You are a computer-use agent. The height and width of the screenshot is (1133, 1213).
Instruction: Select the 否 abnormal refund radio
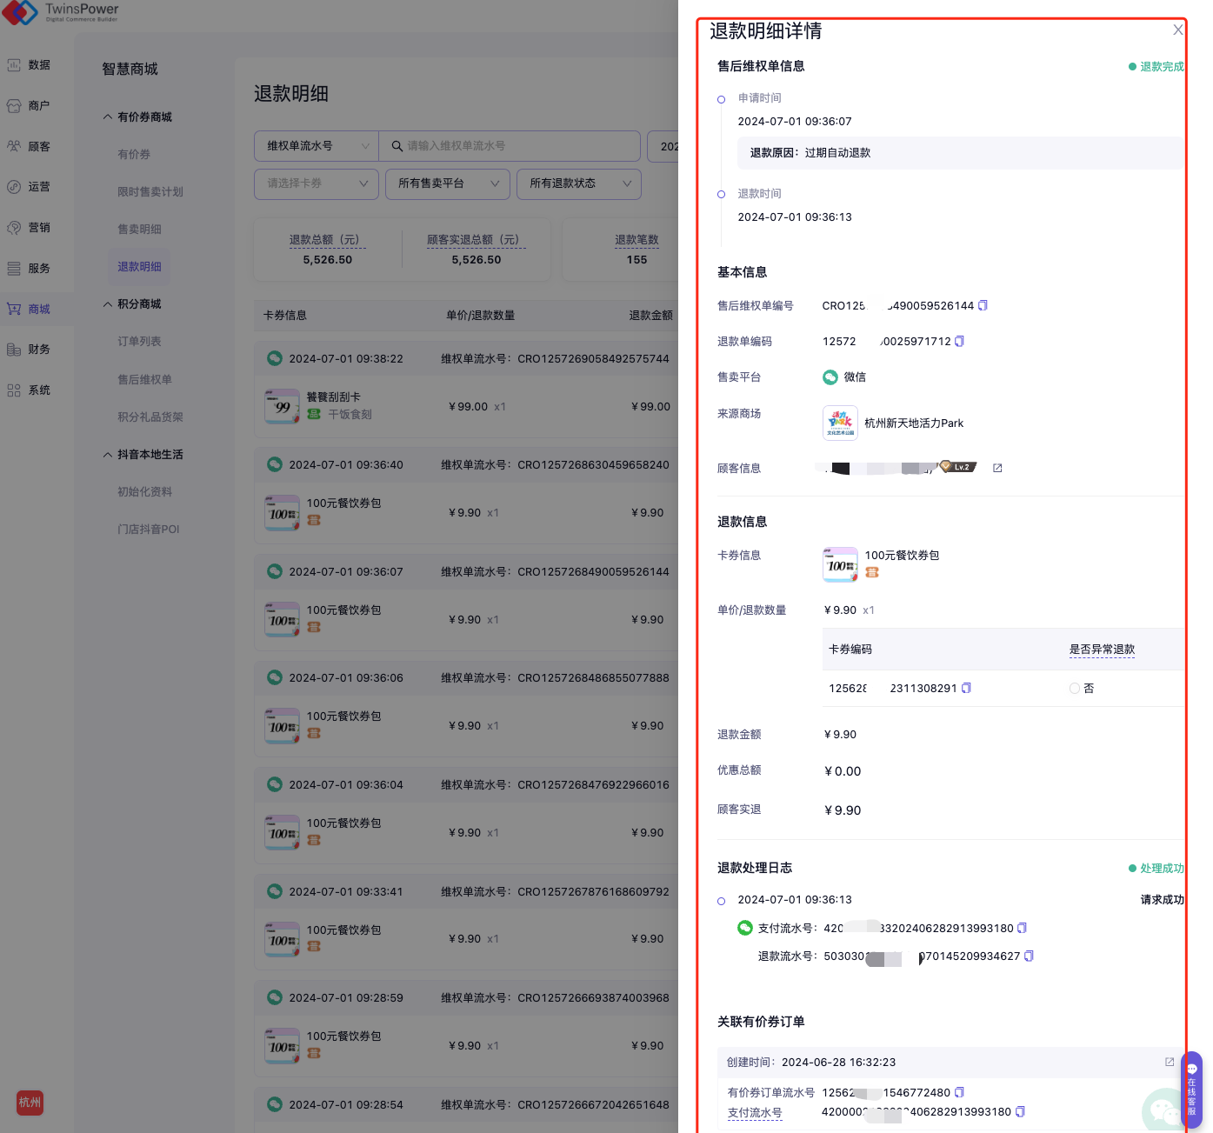point(1075,689)
